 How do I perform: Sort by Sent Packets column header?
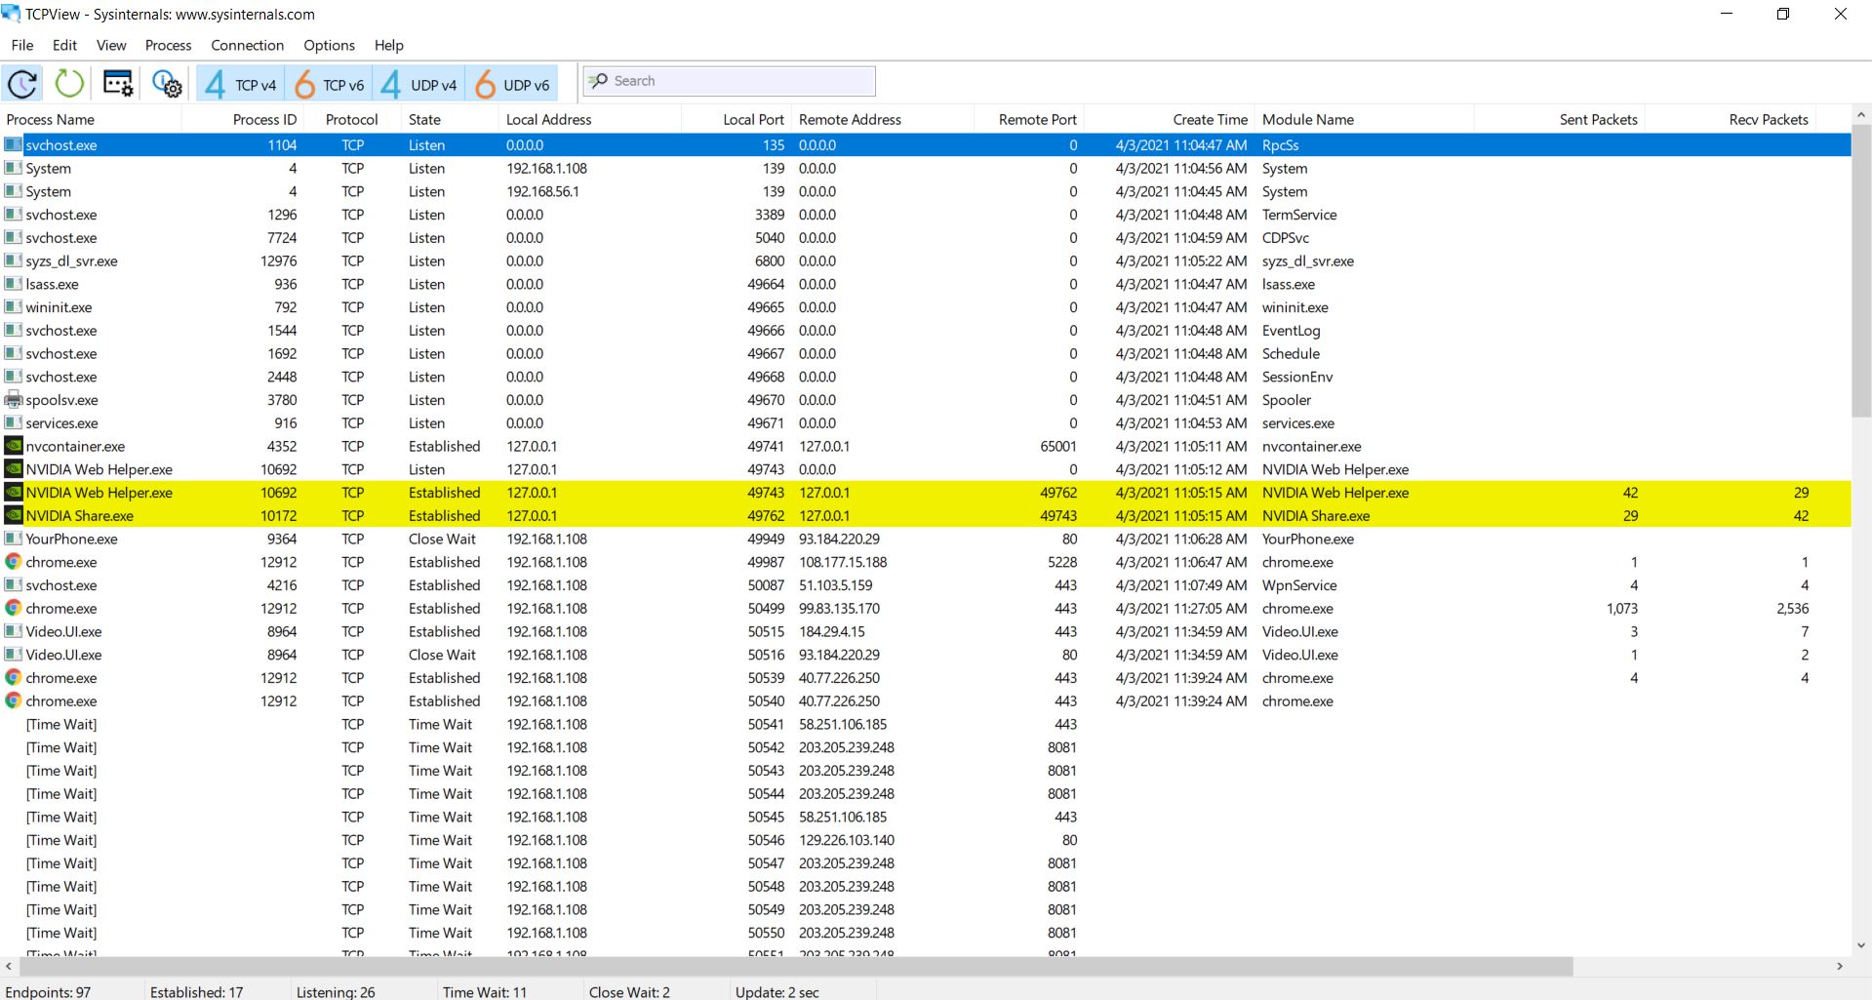click(1559, 119)
